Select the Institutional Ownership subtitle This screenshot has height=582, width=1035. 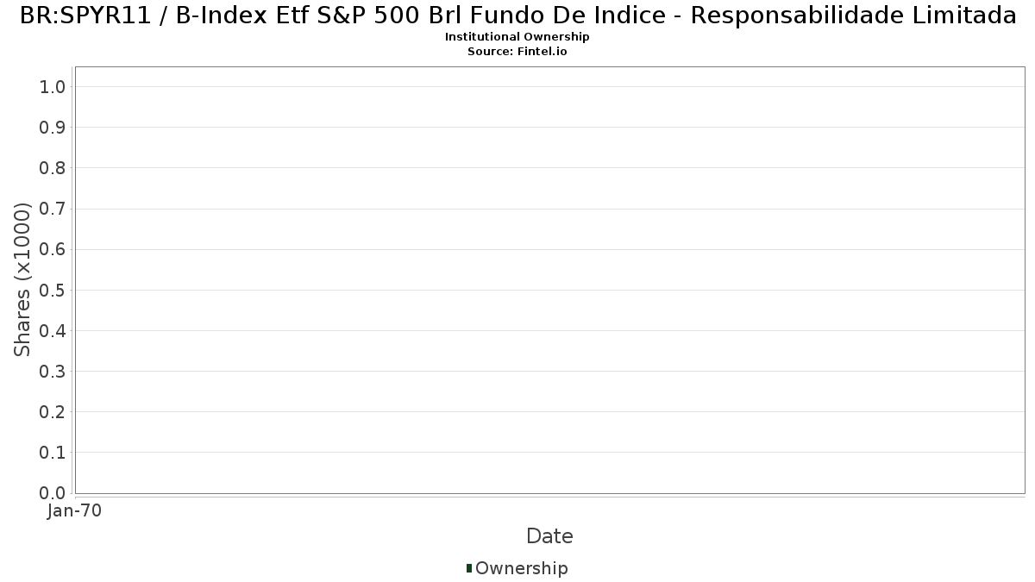[517, 37]
